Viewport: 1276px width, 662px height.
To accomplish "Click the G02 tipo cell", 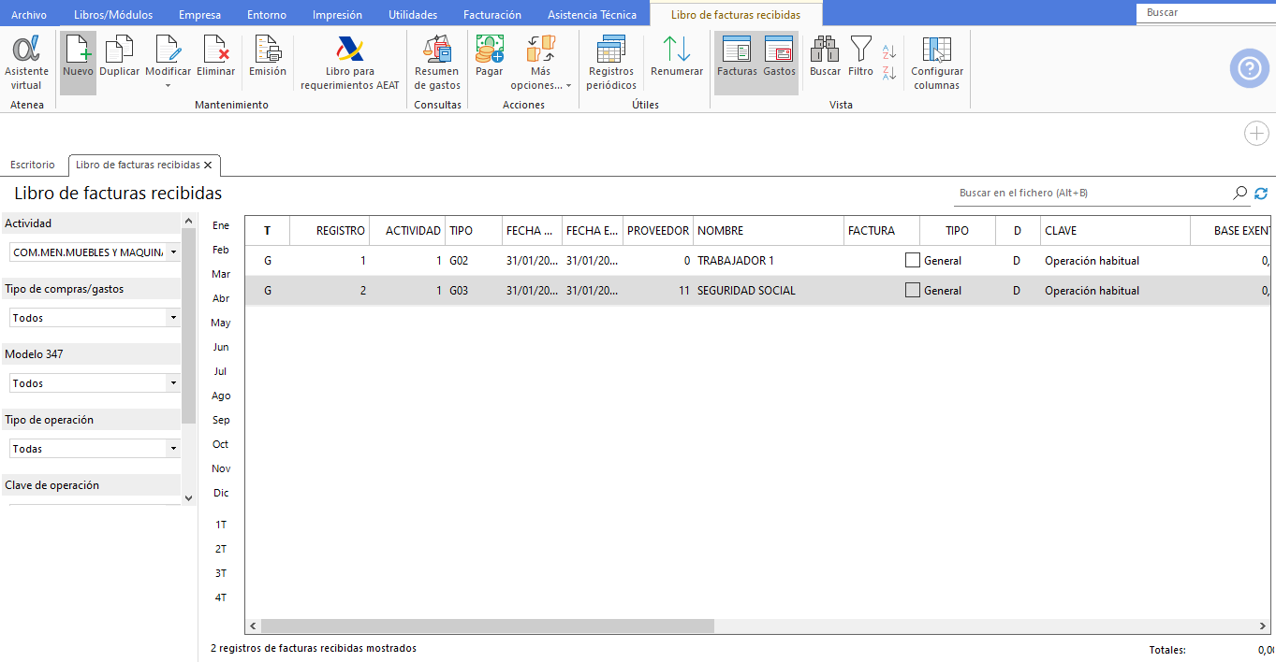I will click(x=474, y=261).
